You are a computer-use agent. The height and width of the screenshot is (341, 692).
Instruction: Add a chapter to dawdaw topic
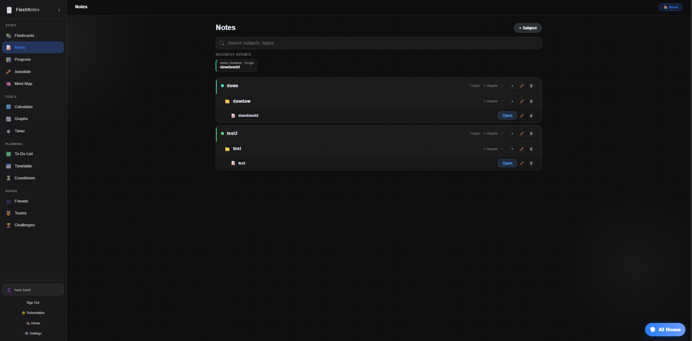coord(512,102)
